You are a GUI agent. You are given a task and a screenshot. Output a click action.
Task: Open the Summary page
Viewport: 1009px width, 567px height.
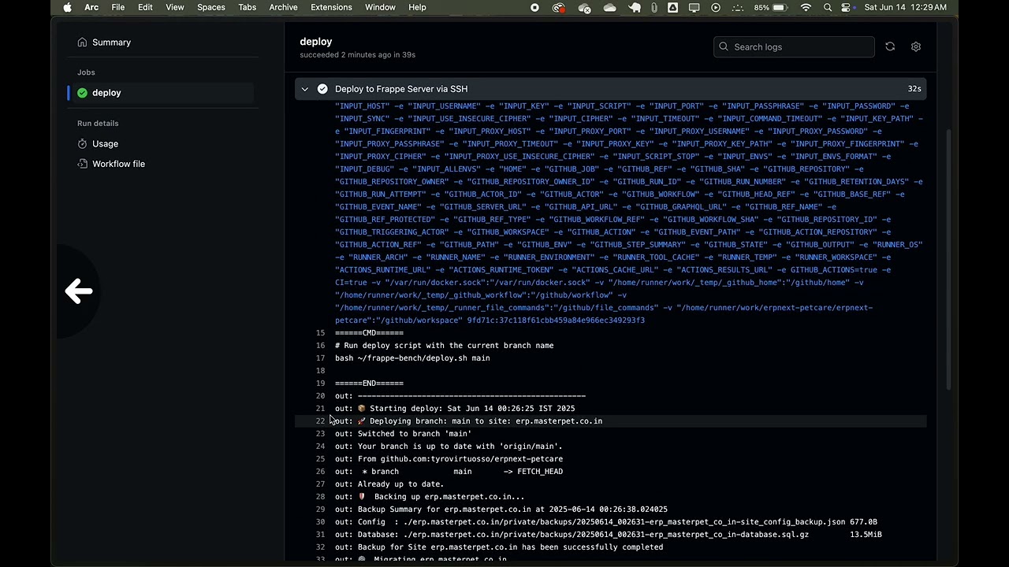[x=111, y=43]
